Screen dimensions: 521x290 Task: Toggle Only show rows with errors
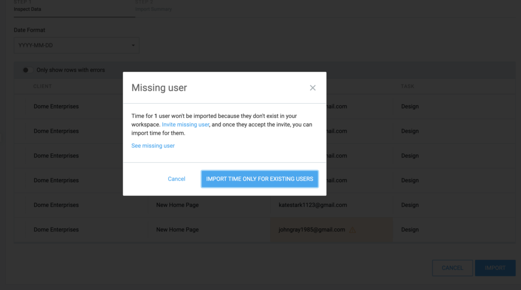27,70
